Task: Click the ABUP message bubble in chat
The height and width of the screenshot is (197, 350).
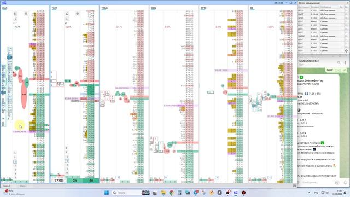Action: click(x=336, y=70)
